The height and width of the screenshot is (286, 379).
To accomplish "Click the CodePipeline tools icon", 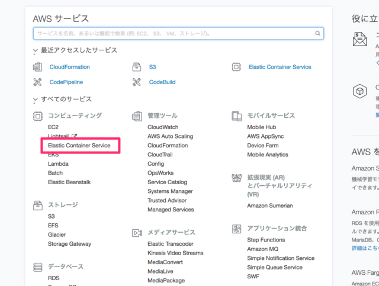I will tap(38, 82).
